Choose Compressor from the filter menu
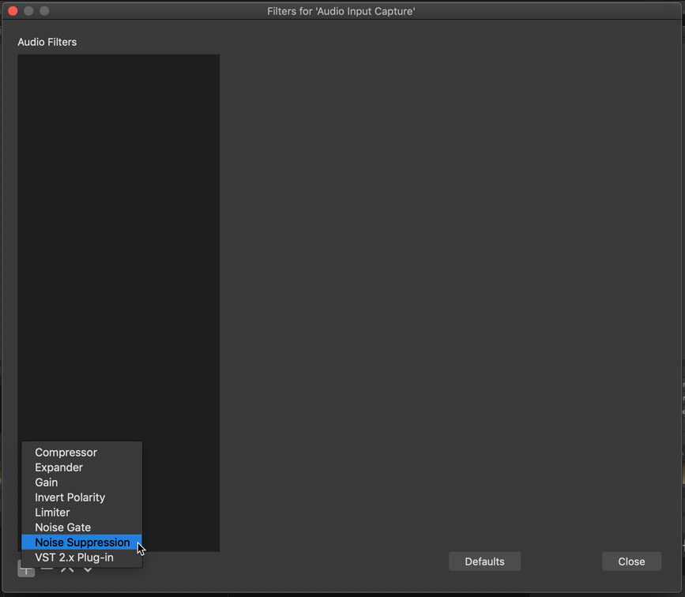 [81, 452]
